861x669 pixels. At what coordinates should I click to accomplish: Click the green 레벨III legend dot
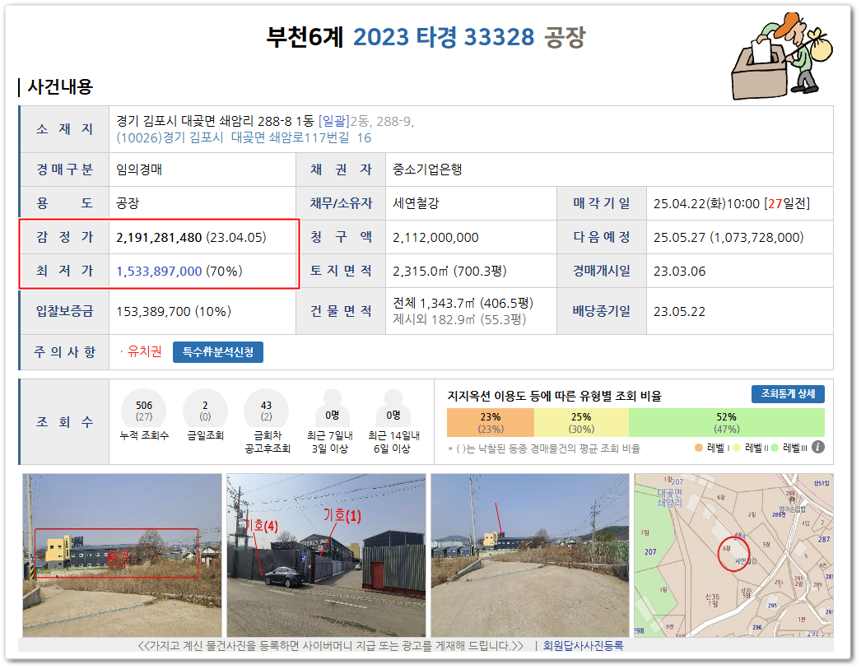click(775, 448)
